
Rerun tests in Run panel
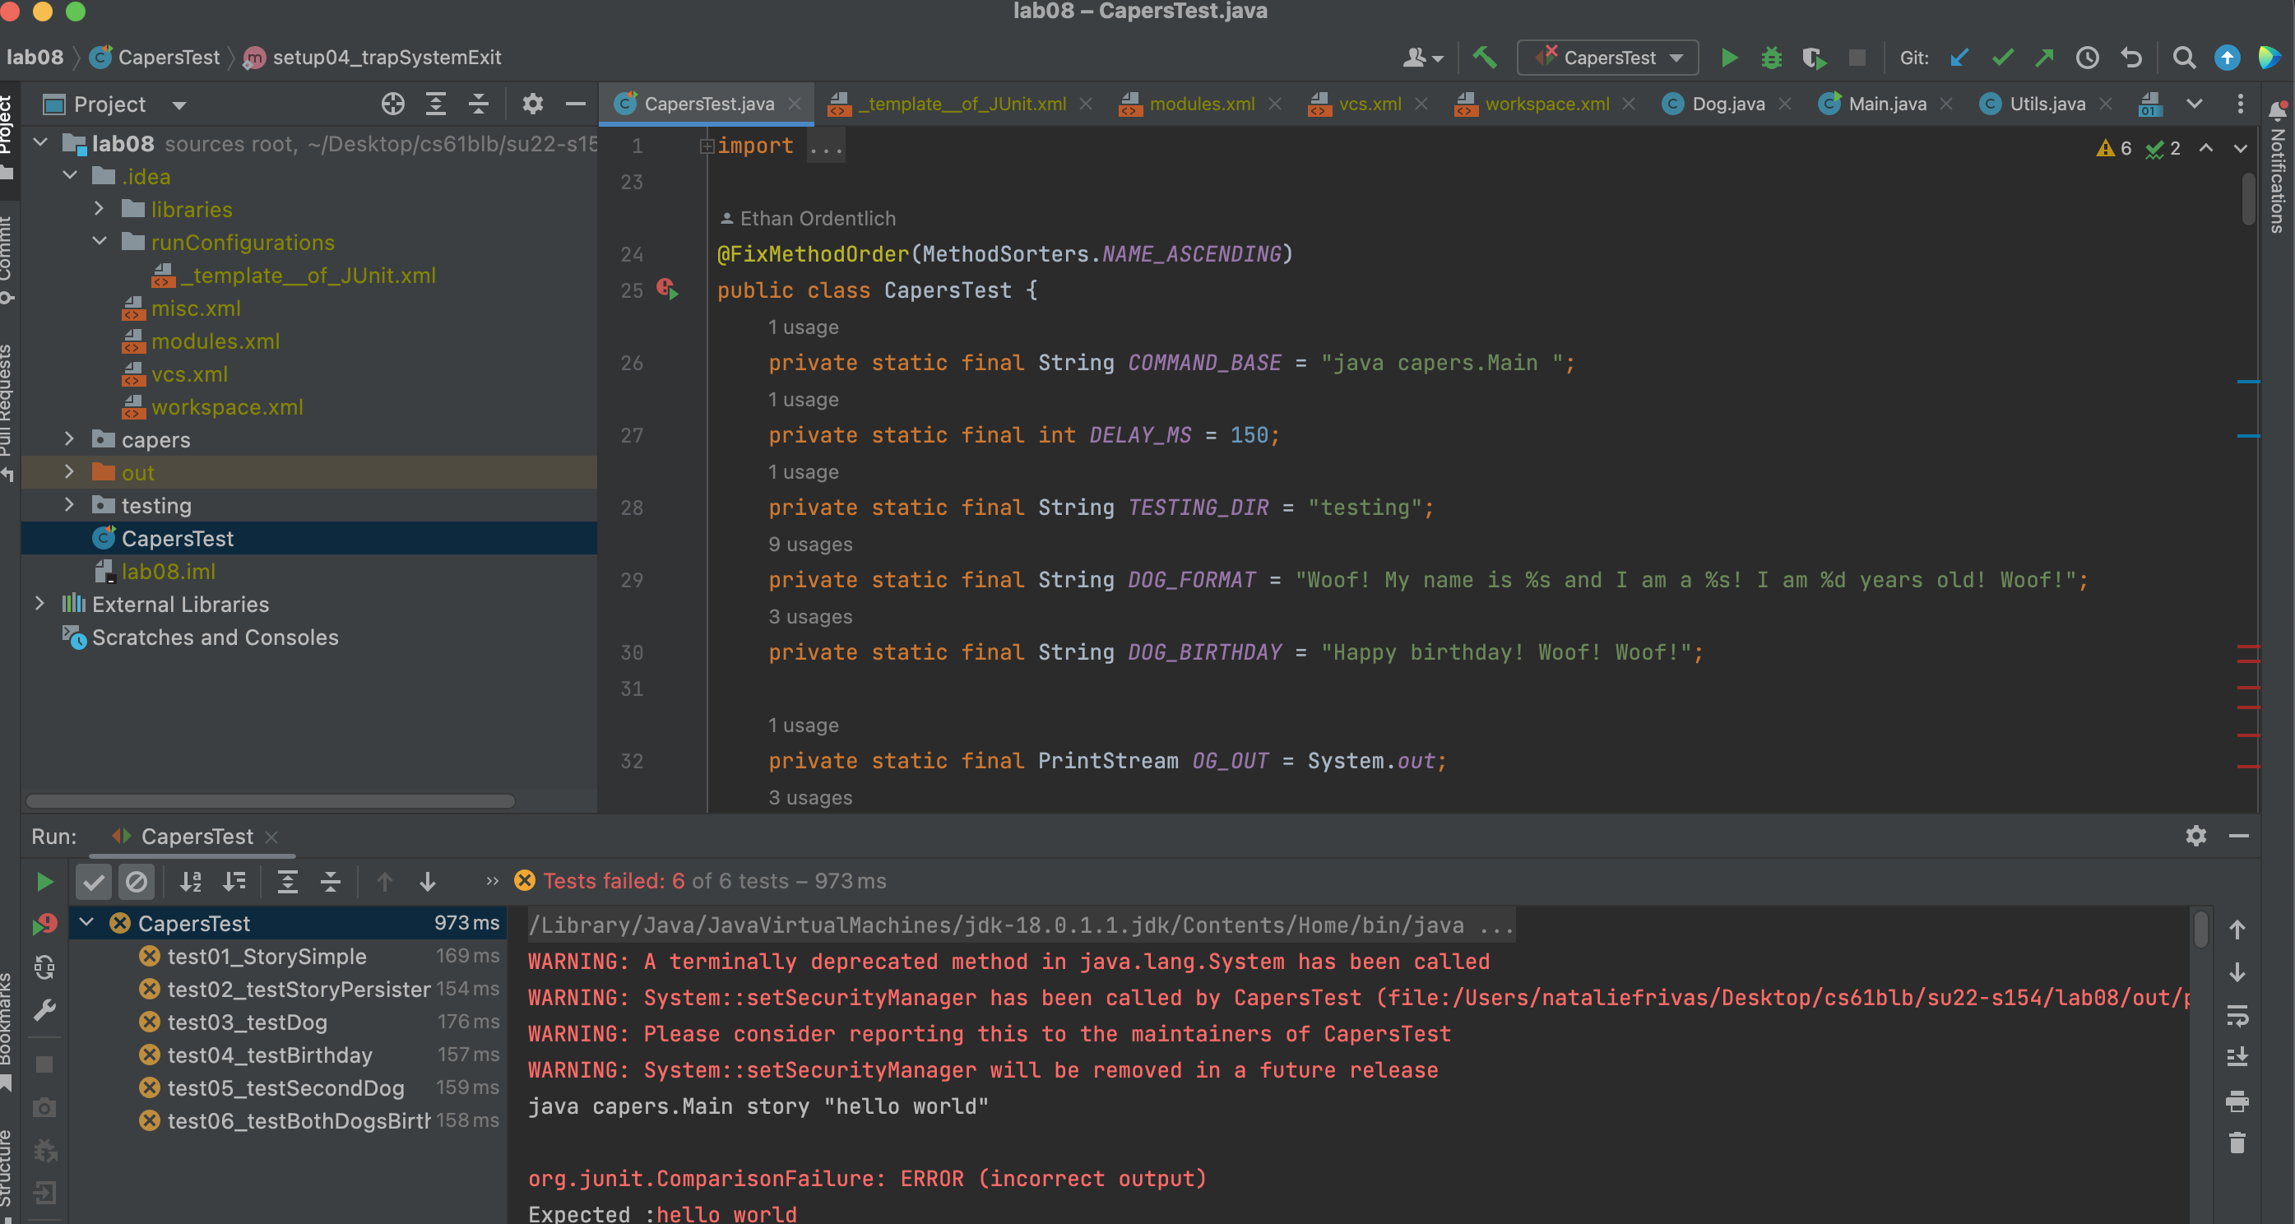44,882
